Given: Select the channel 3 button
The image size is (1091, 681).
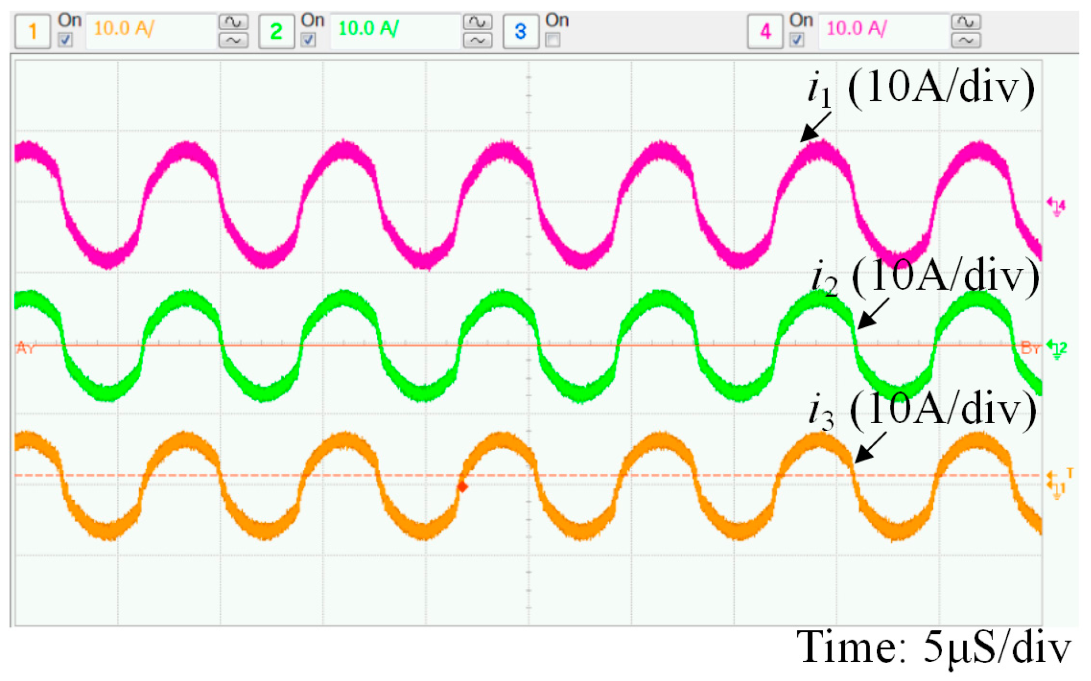Looking at the screenshot, I should [520, 31].
